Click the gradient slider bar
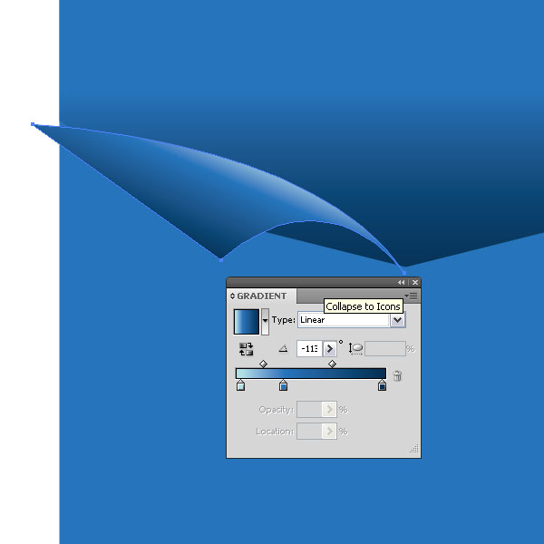 pos(311,374)
